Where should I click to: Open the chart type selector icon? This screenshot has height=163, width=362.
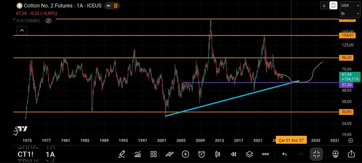(x=138, y=154)
